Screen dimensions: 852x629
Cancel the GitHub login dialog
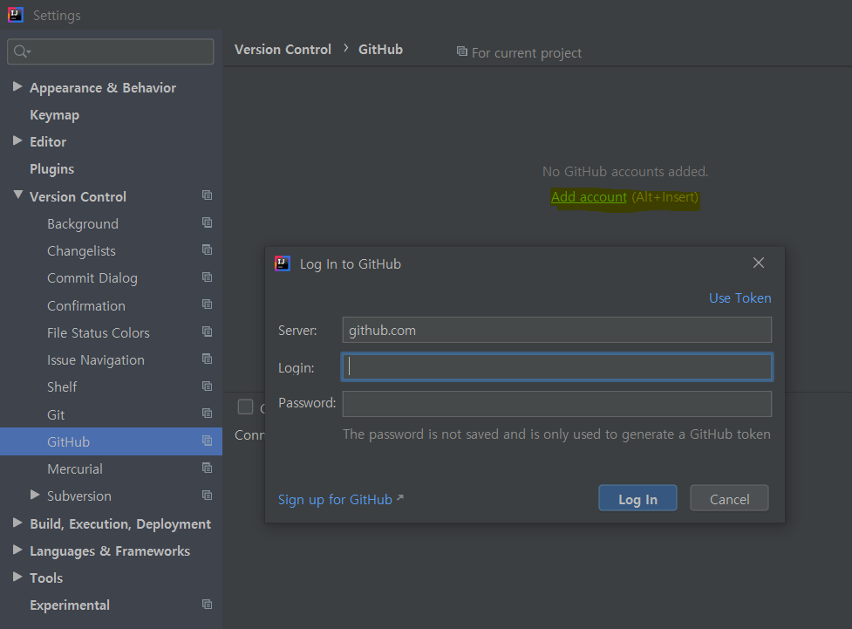(x=729, y=498)
